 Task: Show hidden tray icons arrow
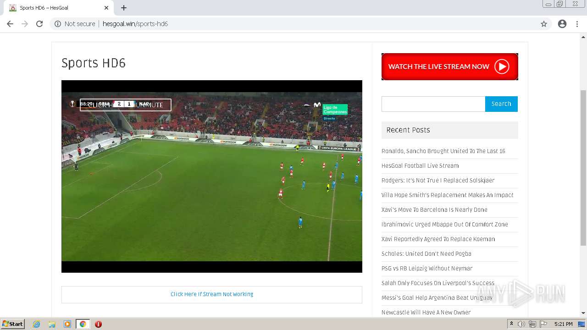(x=511, y=324)
